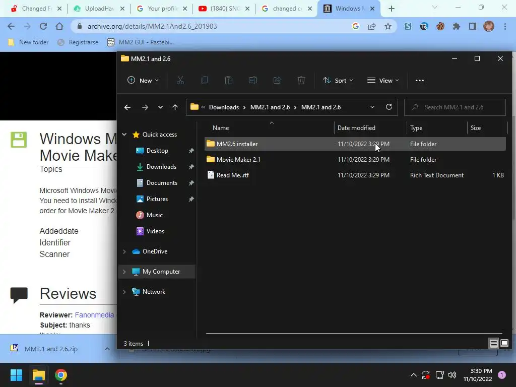
Task: Click the Share icon in Explorer toolbar
Action: (277, 80)
